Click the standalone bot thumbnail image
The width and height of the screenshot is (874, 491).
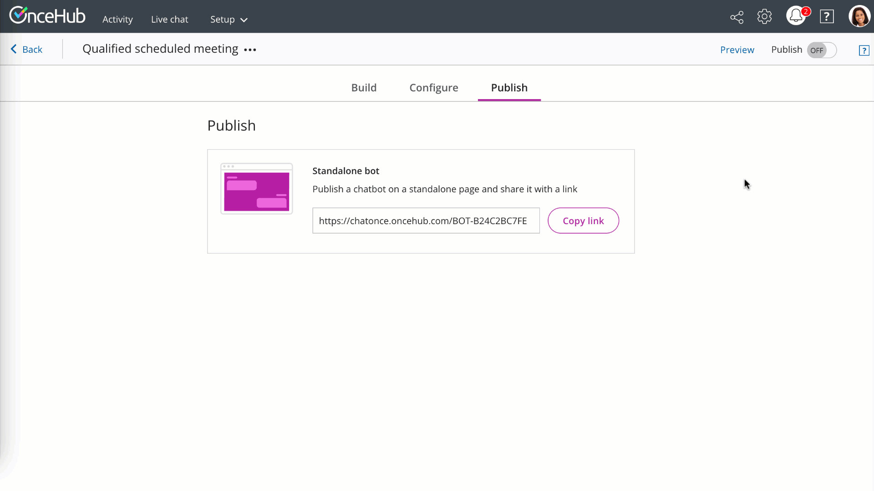tap(256, 189)
